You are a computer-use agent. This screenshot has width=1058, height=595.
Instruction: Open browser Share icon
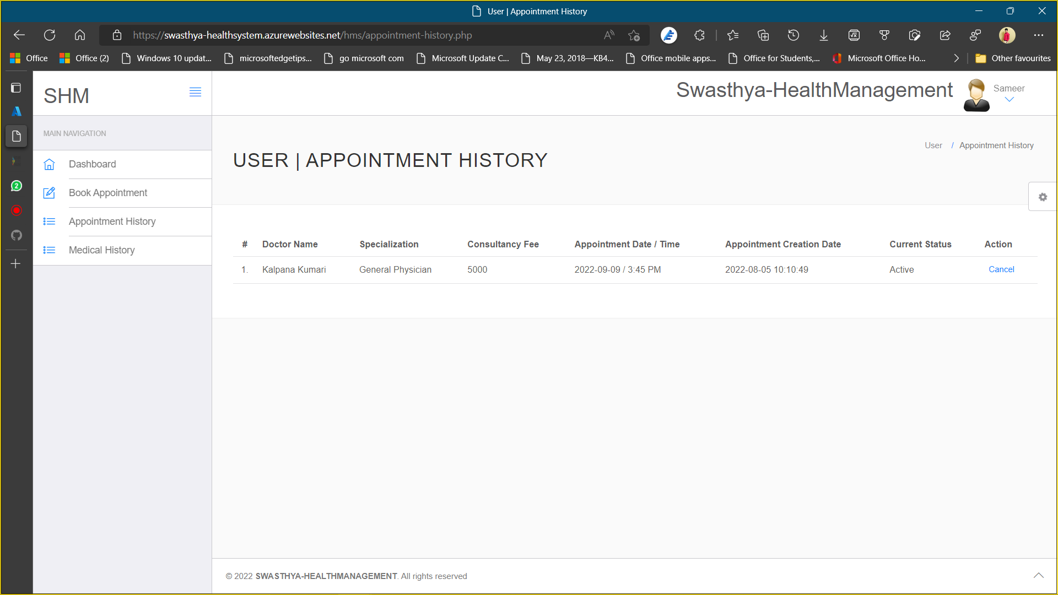(945, 35)
